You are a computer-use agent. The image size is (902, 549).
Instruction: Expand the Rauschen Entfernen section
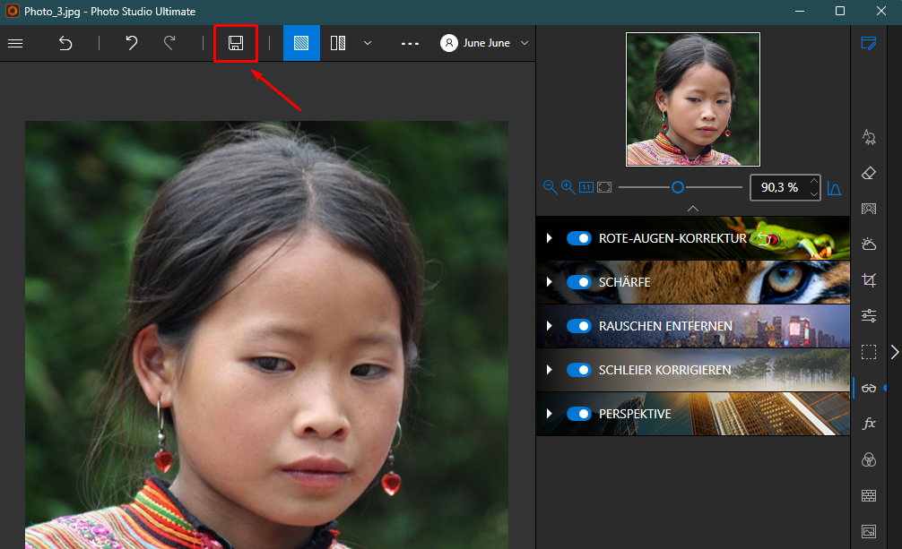click(x=550, y=326)
